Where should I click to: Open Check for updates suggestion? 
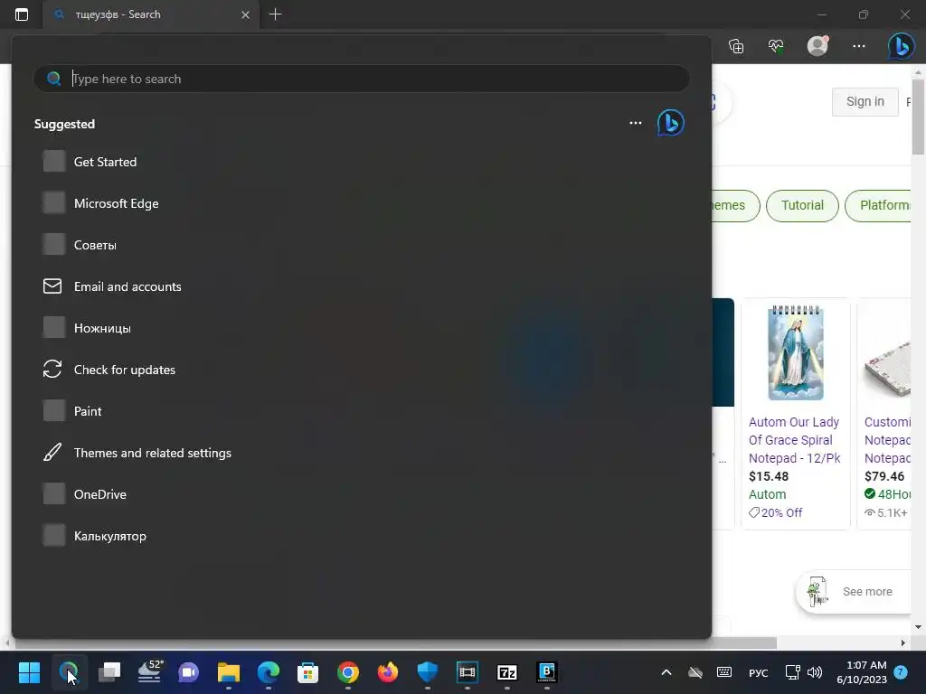(125, 370)
